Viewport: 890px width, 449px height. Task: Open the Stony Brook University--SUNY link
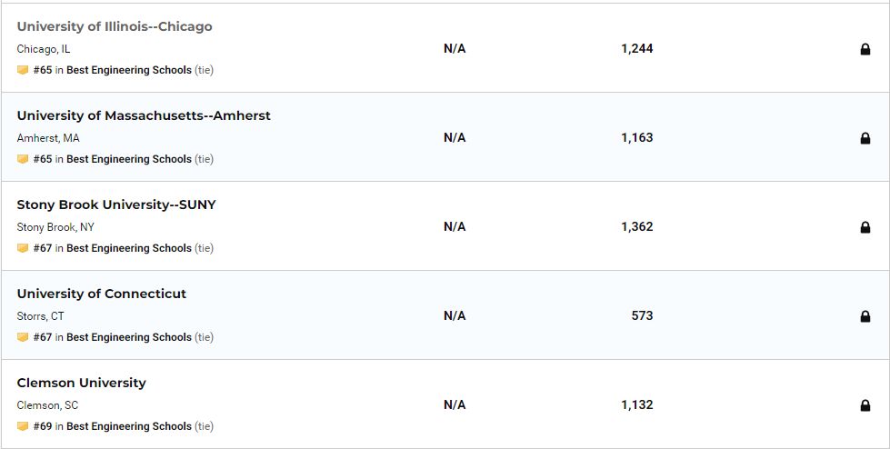coord(116,205)
